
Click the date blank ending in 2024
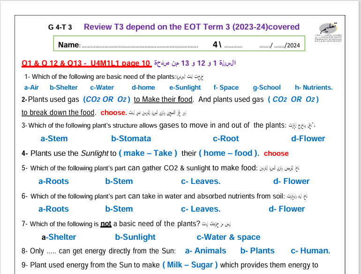click(279, 46)
